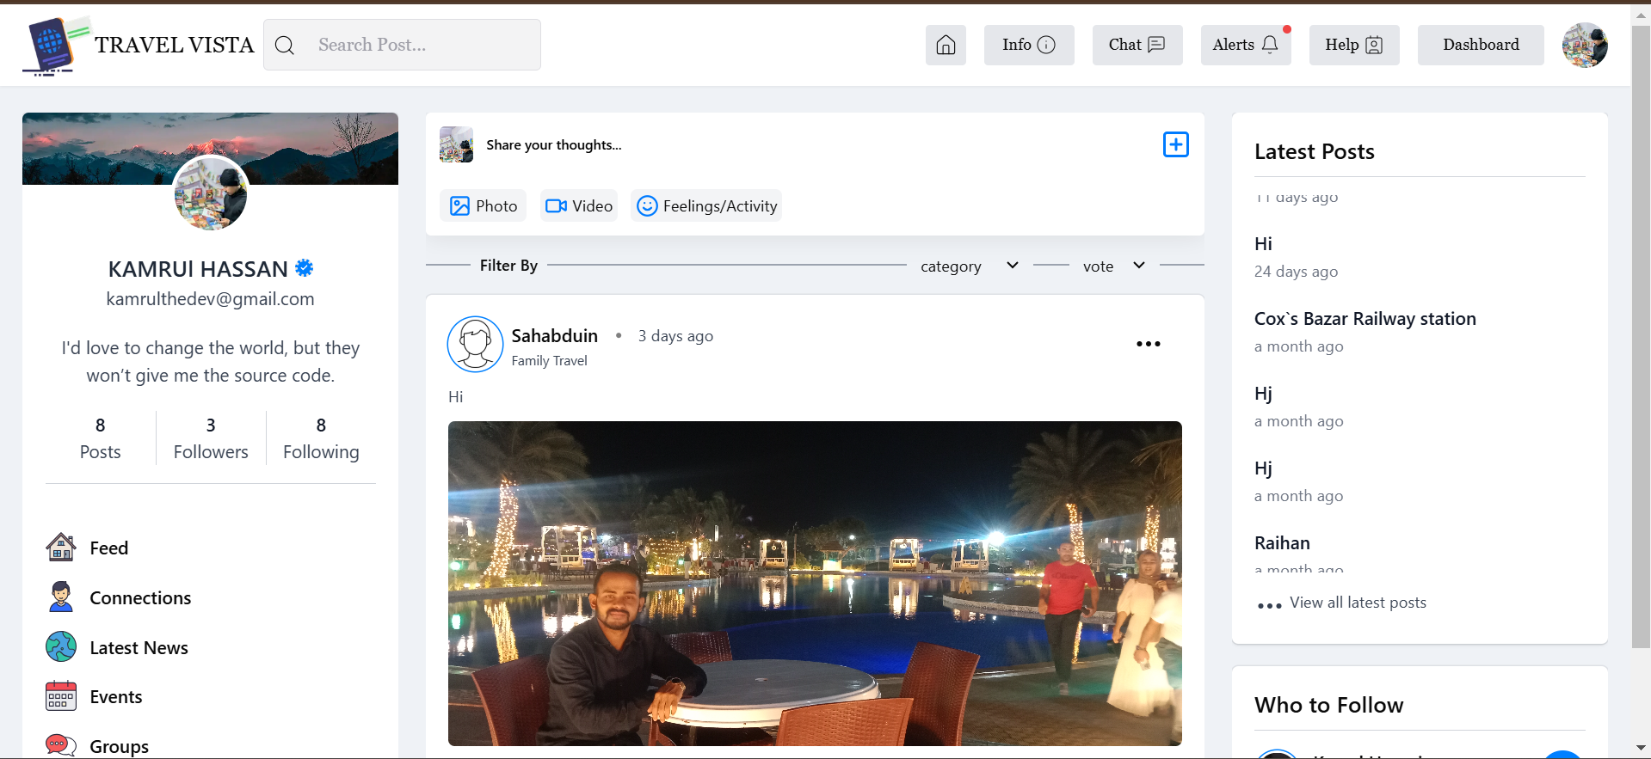Open the Info button
Image resolution: width=1651 pixels, height=759 pixels.
click(x=1029, y=45)
